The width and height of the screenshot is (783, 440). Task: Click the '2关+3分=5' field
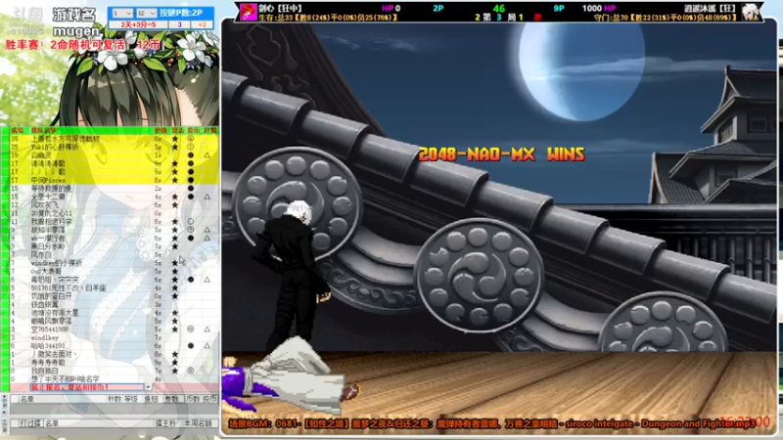[138, 24]
